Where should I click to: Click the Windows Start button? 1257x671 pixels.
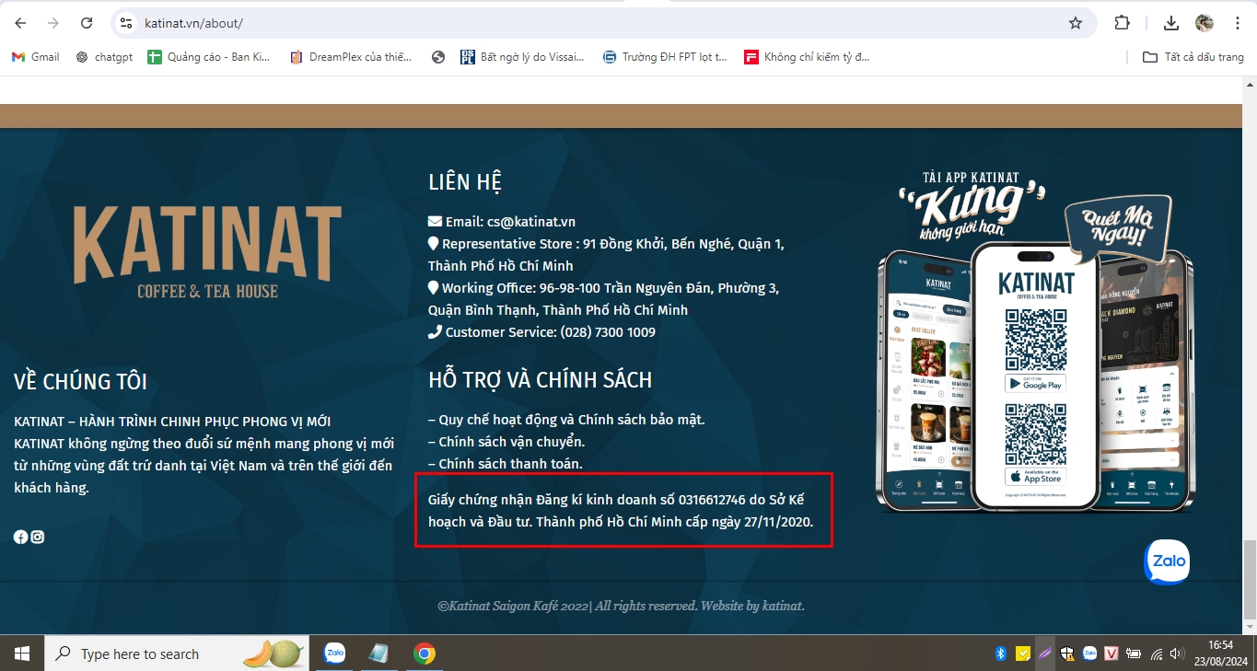coord(20,654)
